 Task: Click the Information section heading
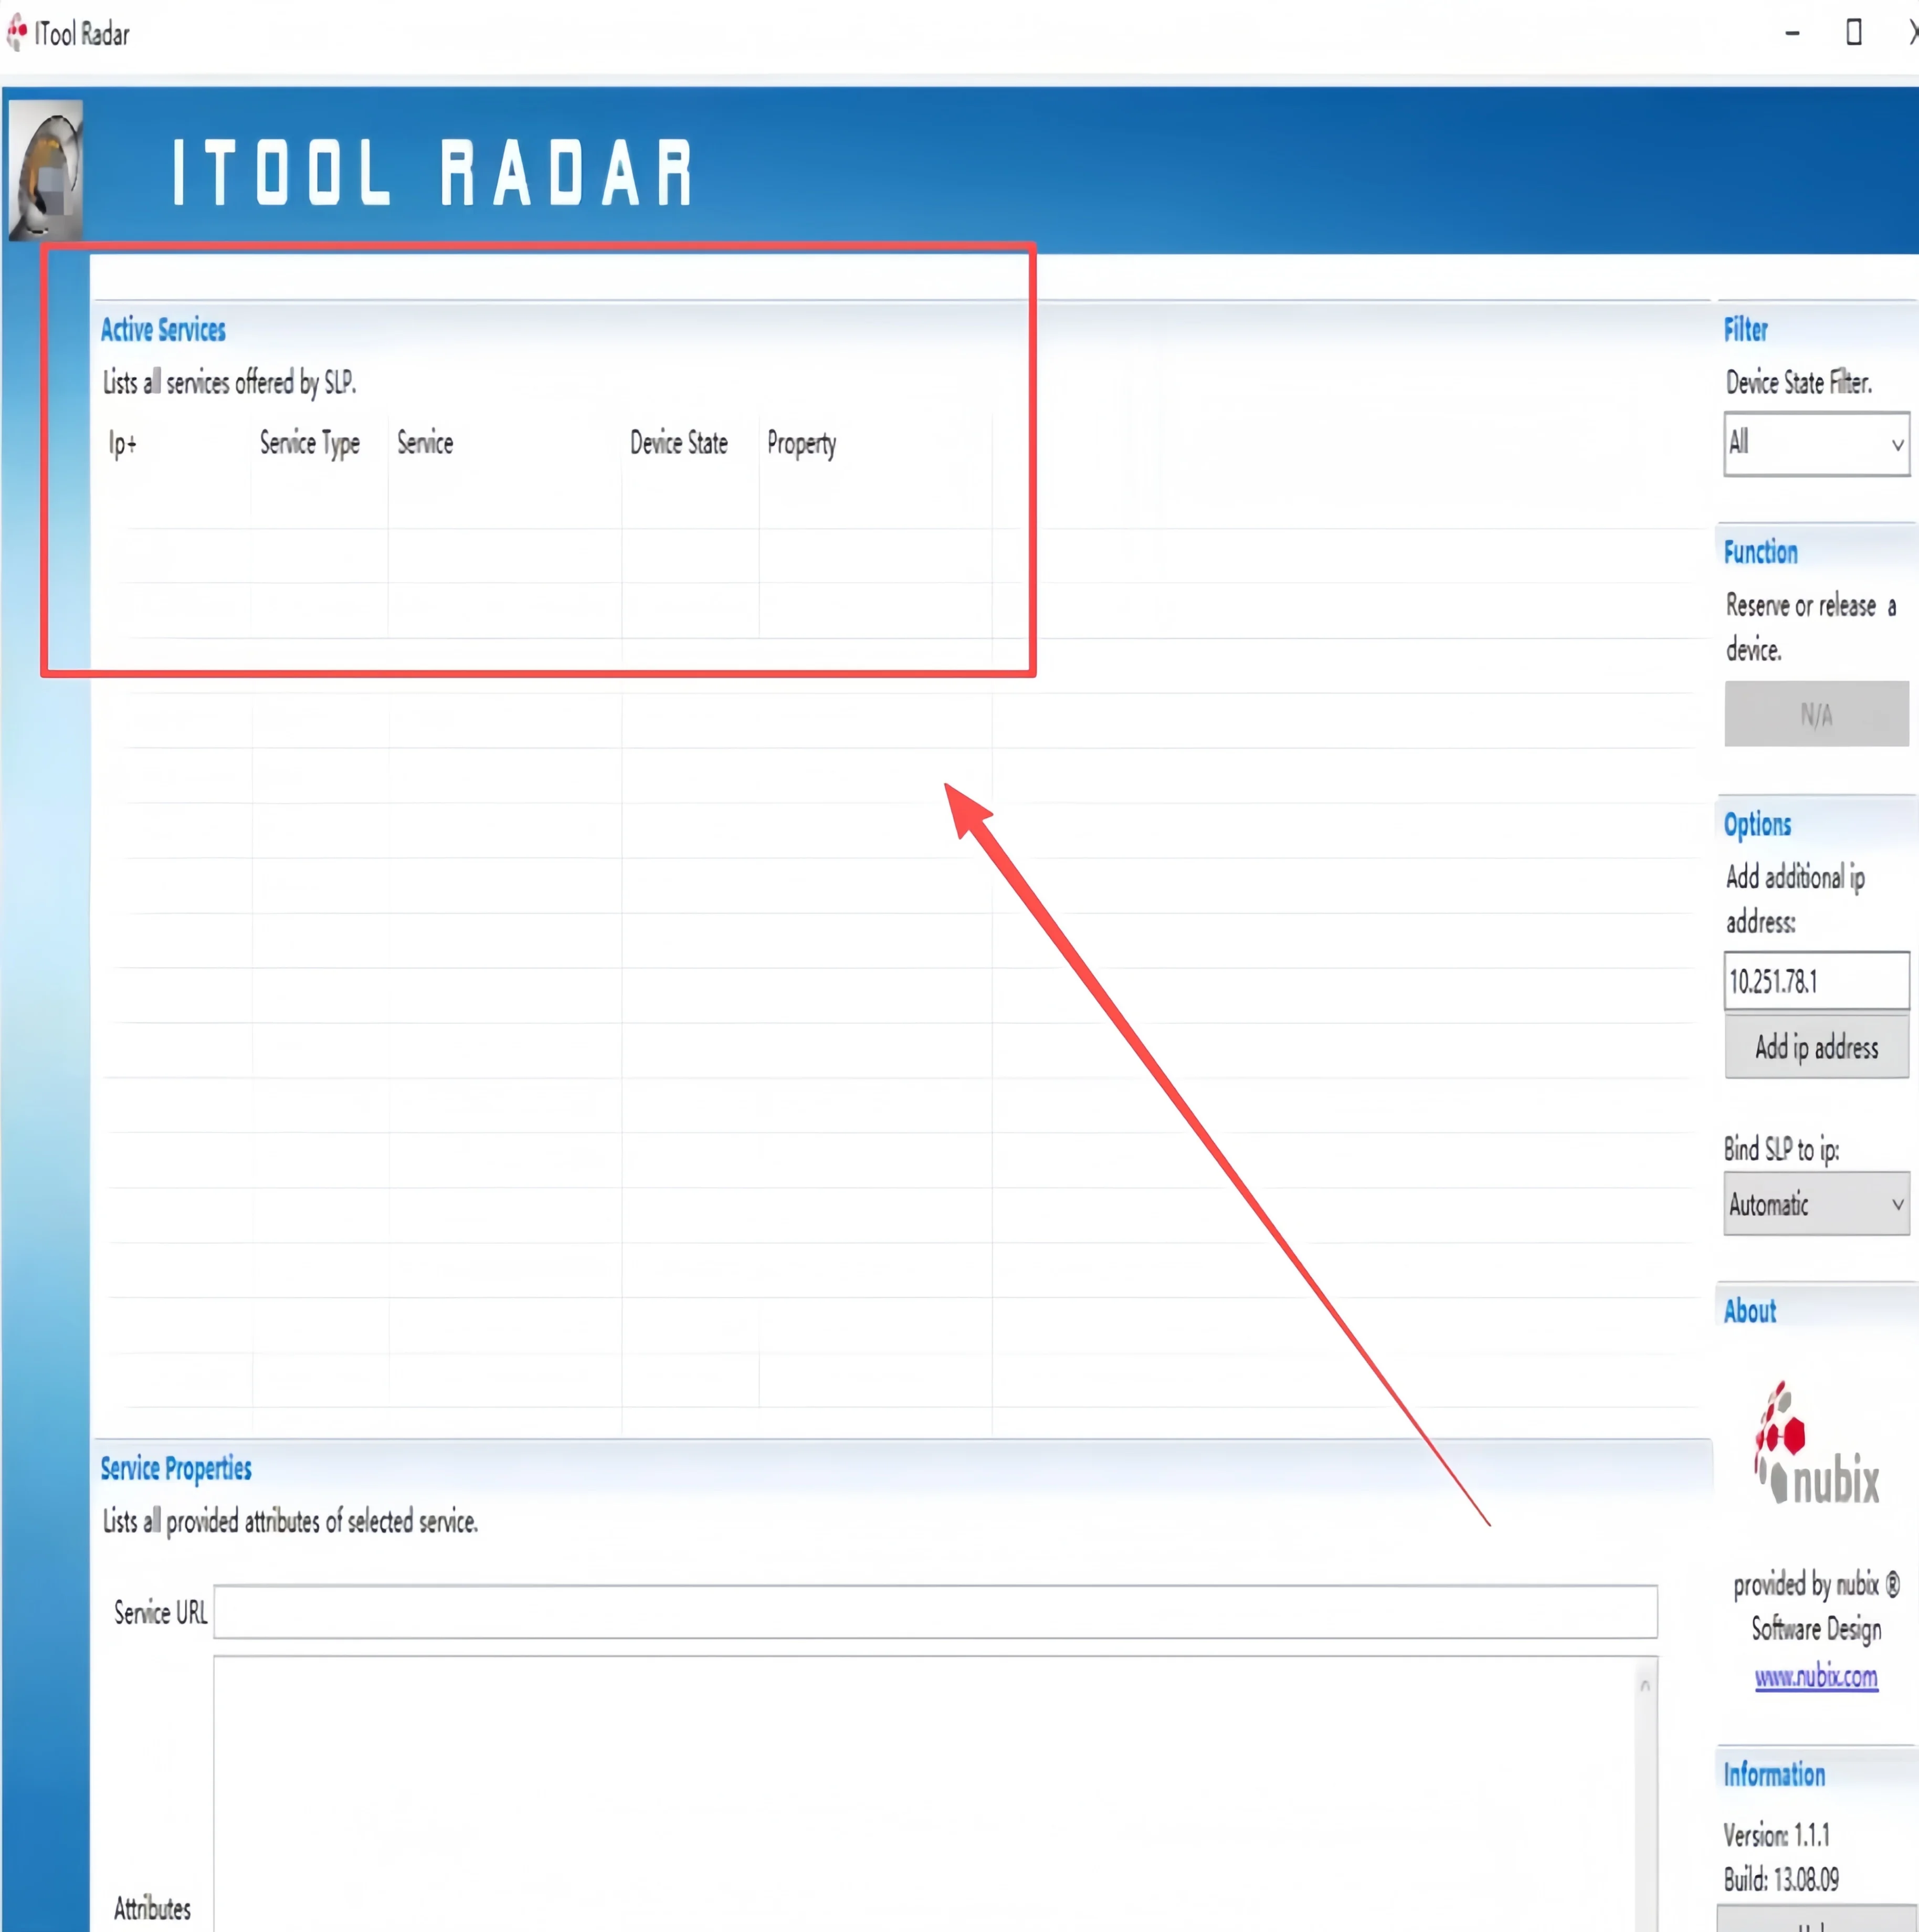pyautogui.click(x=1774, y=1774)
